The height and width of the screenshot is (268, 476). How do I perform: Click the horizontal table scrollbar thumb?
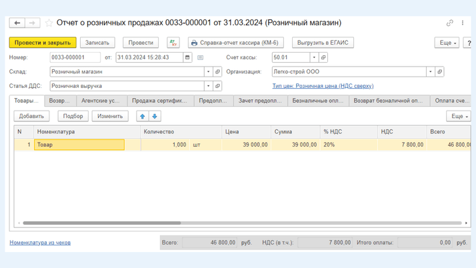(x=102, y=223)
